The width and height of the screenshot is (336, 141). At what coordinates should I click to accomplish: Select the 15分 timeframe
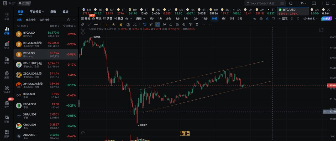tap(205, 19)
